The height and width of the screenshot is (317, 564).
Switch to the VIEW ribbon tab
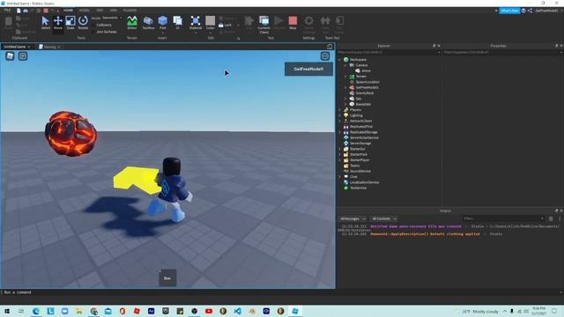pos(114,11)
